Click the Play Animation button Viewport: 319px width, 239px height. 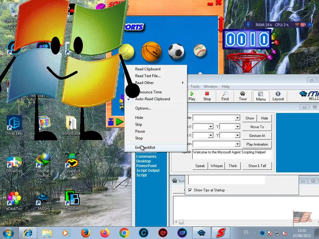pyautogui.click(x=257, y=144)
